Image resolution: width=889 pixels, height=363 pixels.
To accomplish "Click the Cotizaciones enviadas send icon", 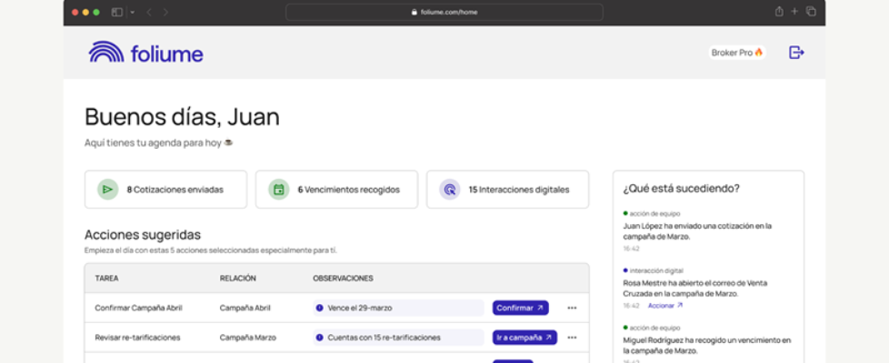I will [108, 190].
